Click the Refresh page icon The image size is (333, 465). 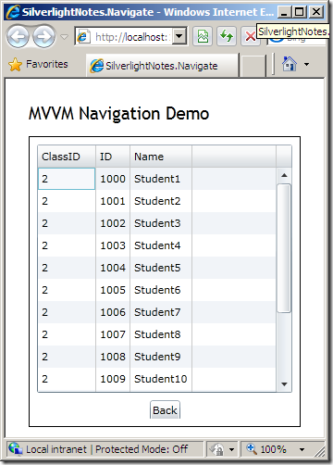point(227,37)
